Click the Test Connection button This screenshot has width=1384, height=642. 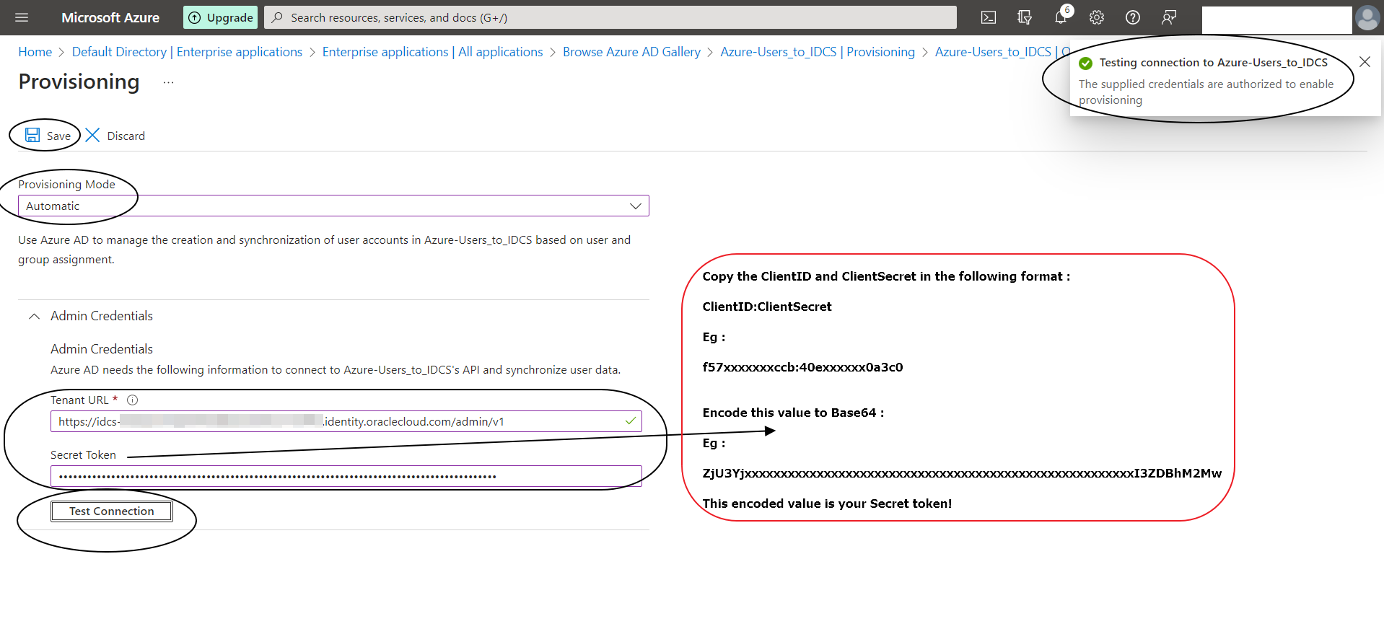pos(112,511)
